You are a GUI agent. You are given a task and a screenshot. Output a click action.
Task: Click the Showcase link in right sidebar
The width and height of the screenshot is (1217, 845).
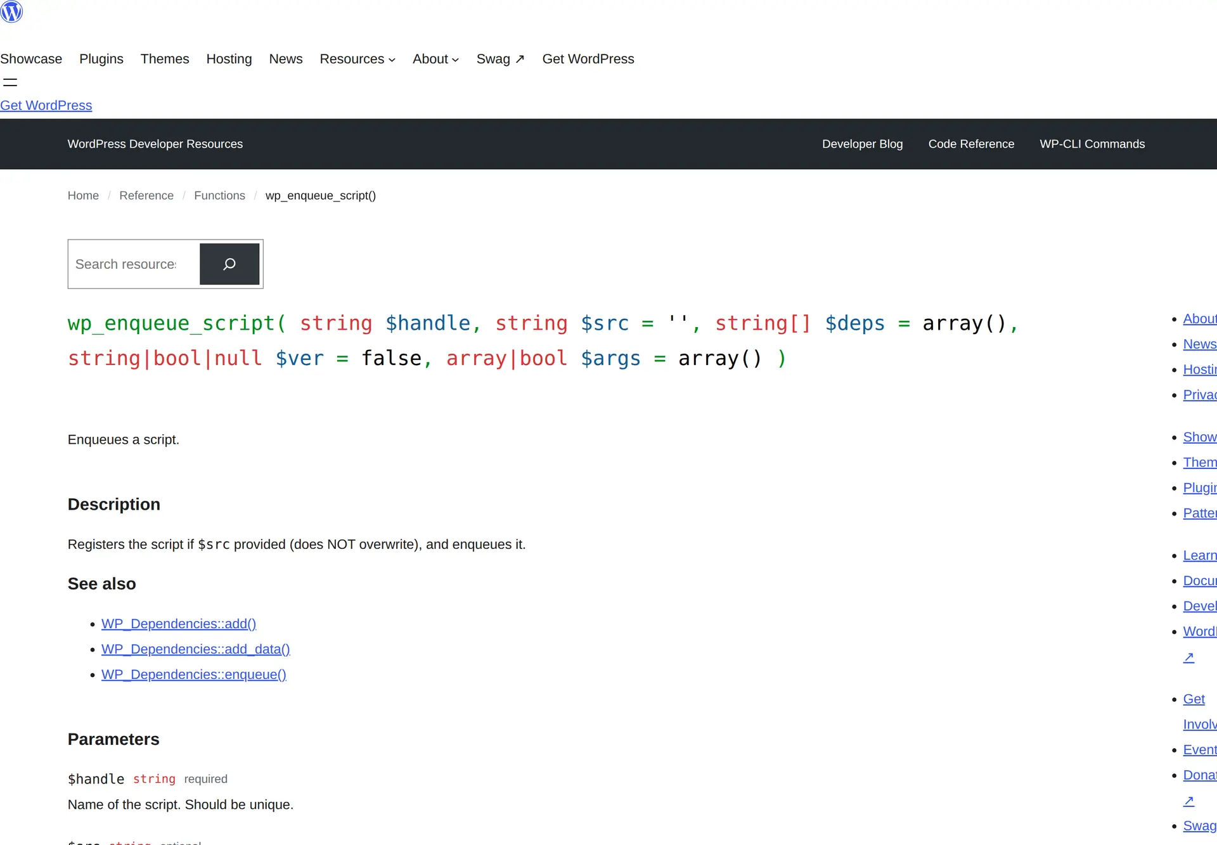coord(1200,437)
